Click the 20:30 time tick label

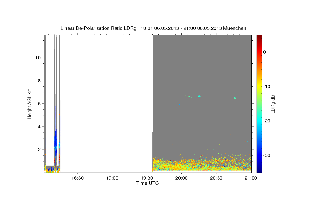pos(216,178)
